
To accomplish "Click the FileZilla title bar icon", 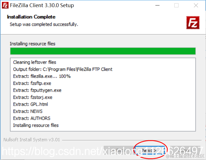I will pyautogui.click(x=5, y=5).
